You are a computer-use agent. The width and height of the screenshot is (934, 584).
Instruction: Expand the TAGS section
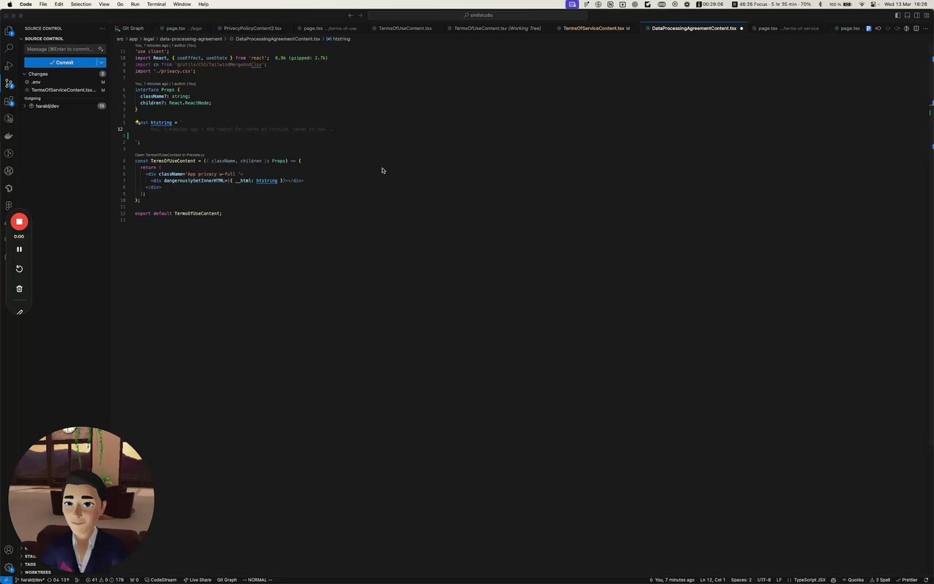click(30, 564)
